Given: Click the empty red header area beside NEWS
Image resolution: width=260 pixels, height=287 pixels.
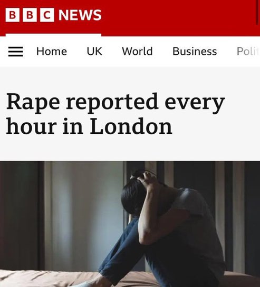Looking at the screenshot, I should coord(178,16).
